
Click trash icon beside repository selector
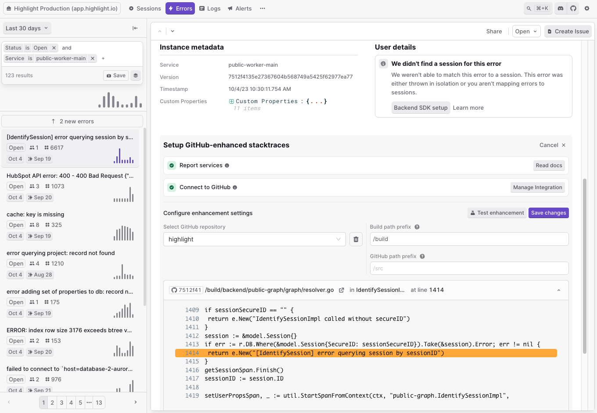coord(356,239)
